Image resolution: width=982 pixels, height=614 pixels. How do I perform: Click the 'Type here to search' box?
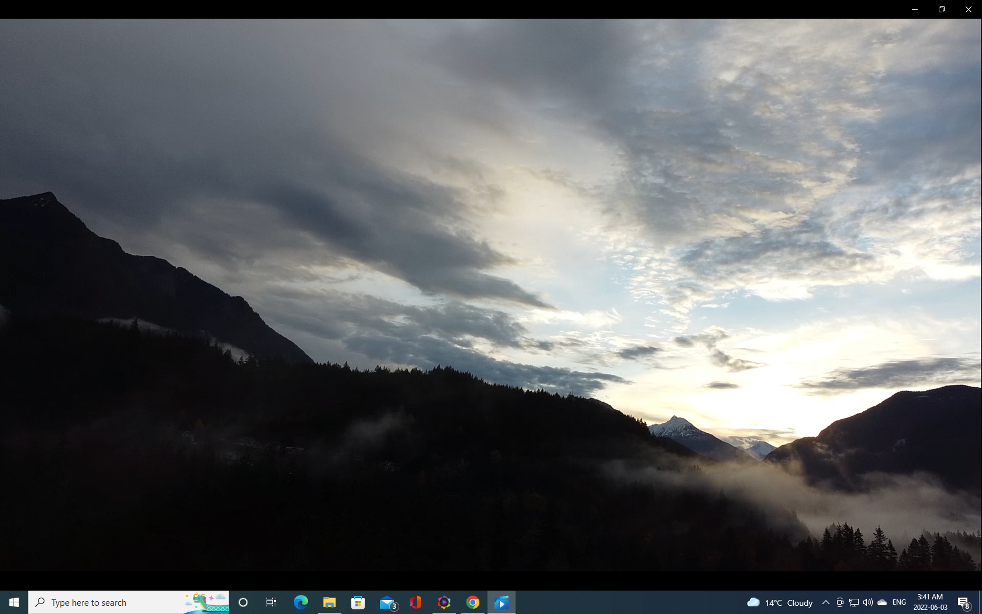[129, 602]
